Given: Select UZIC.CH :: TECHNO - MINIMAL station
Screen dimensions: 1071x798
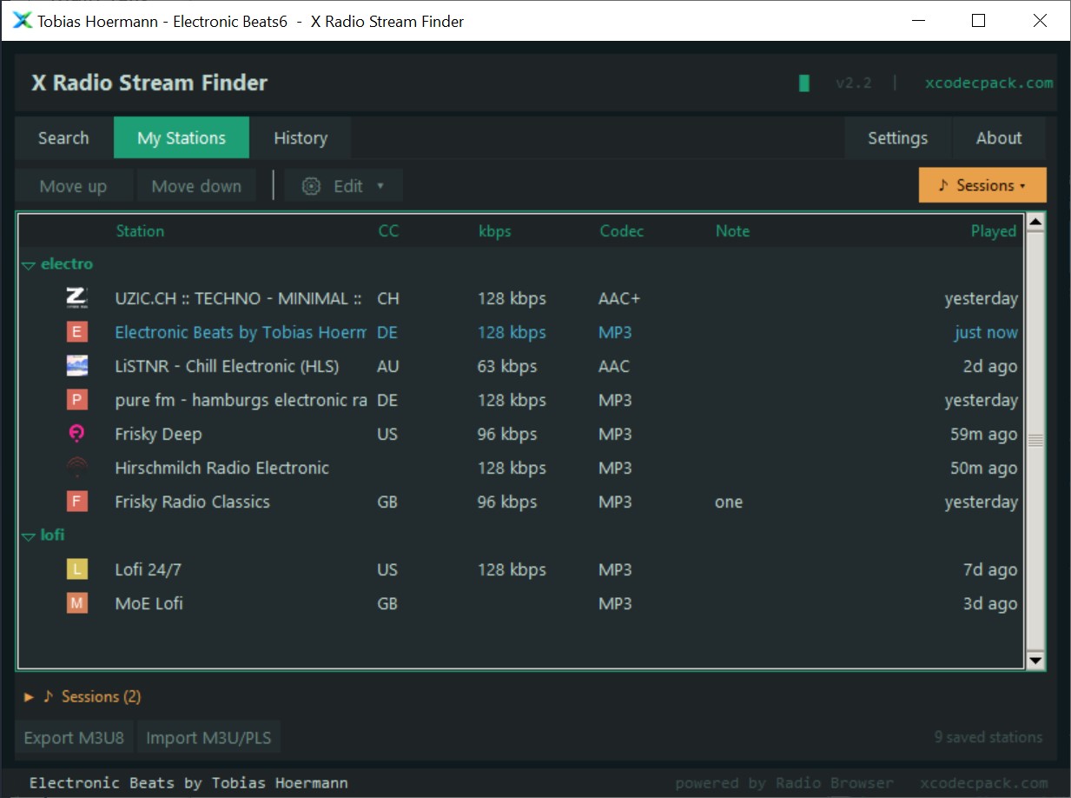Looking at the screenshot, I should tap(238, 298).
